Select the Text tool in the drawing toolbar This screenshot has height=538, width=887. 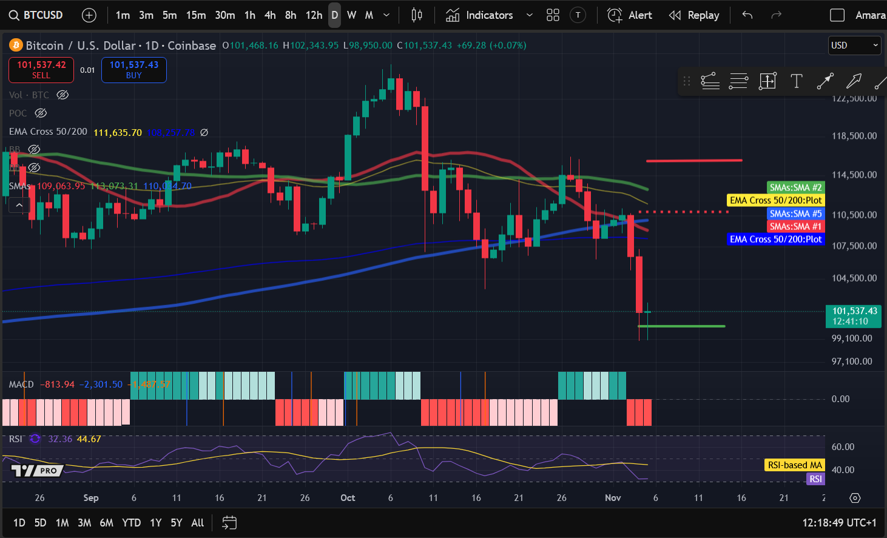click(797, 81)
